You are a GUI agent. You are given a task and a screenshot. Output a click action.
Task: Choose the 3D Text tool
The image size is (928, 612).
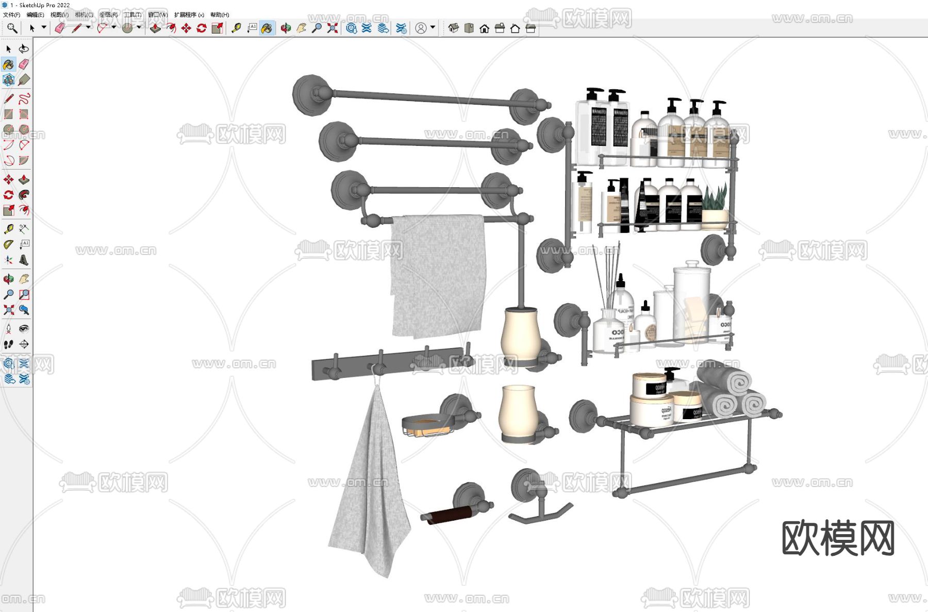pyautogui.click(x=24, y=260)
